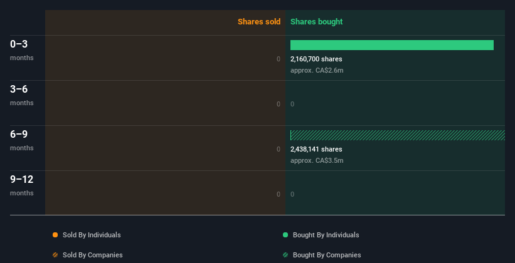Image resolution: width=515 pixels, height=263 pixels.
Task: Click the Bought By Companies legend text
Action: click(x=327, y=255)
